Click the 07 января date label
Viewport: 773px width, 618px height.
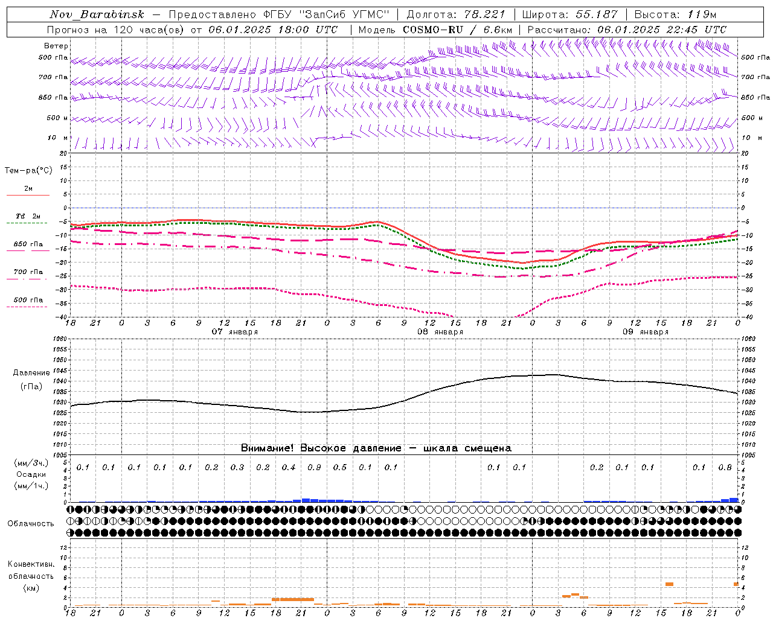[235, 332]
